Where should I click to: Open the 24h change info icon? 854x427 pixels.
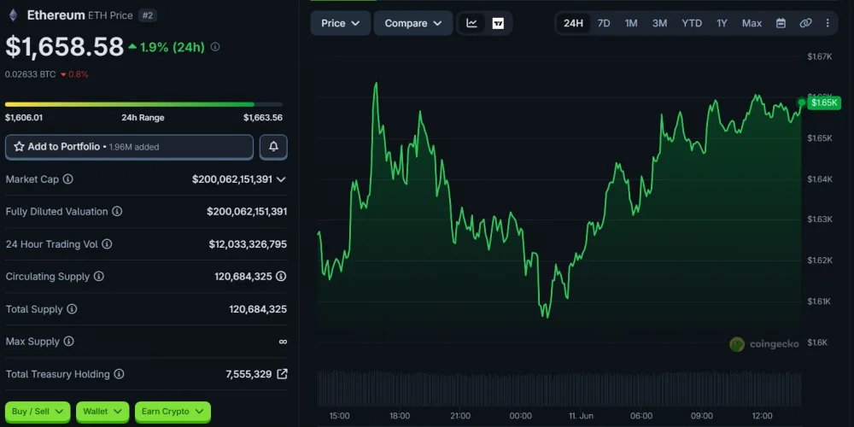pos(215,47)
